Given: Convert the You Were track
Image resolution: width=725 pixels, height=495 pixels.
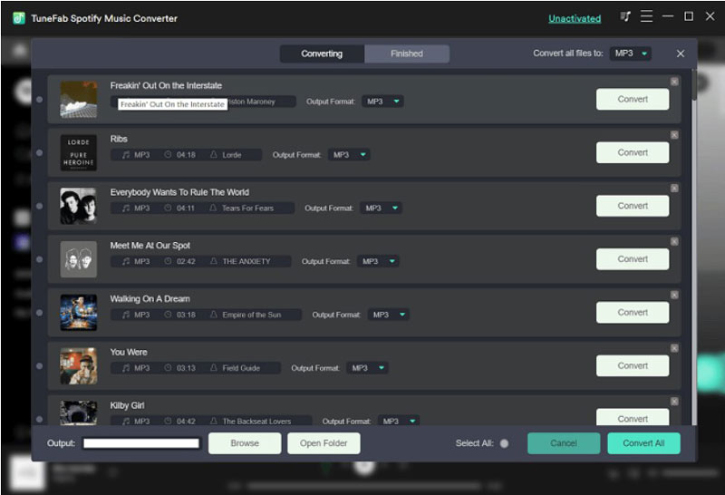Looking at the screenshot, I should click(x=632, y=365).
